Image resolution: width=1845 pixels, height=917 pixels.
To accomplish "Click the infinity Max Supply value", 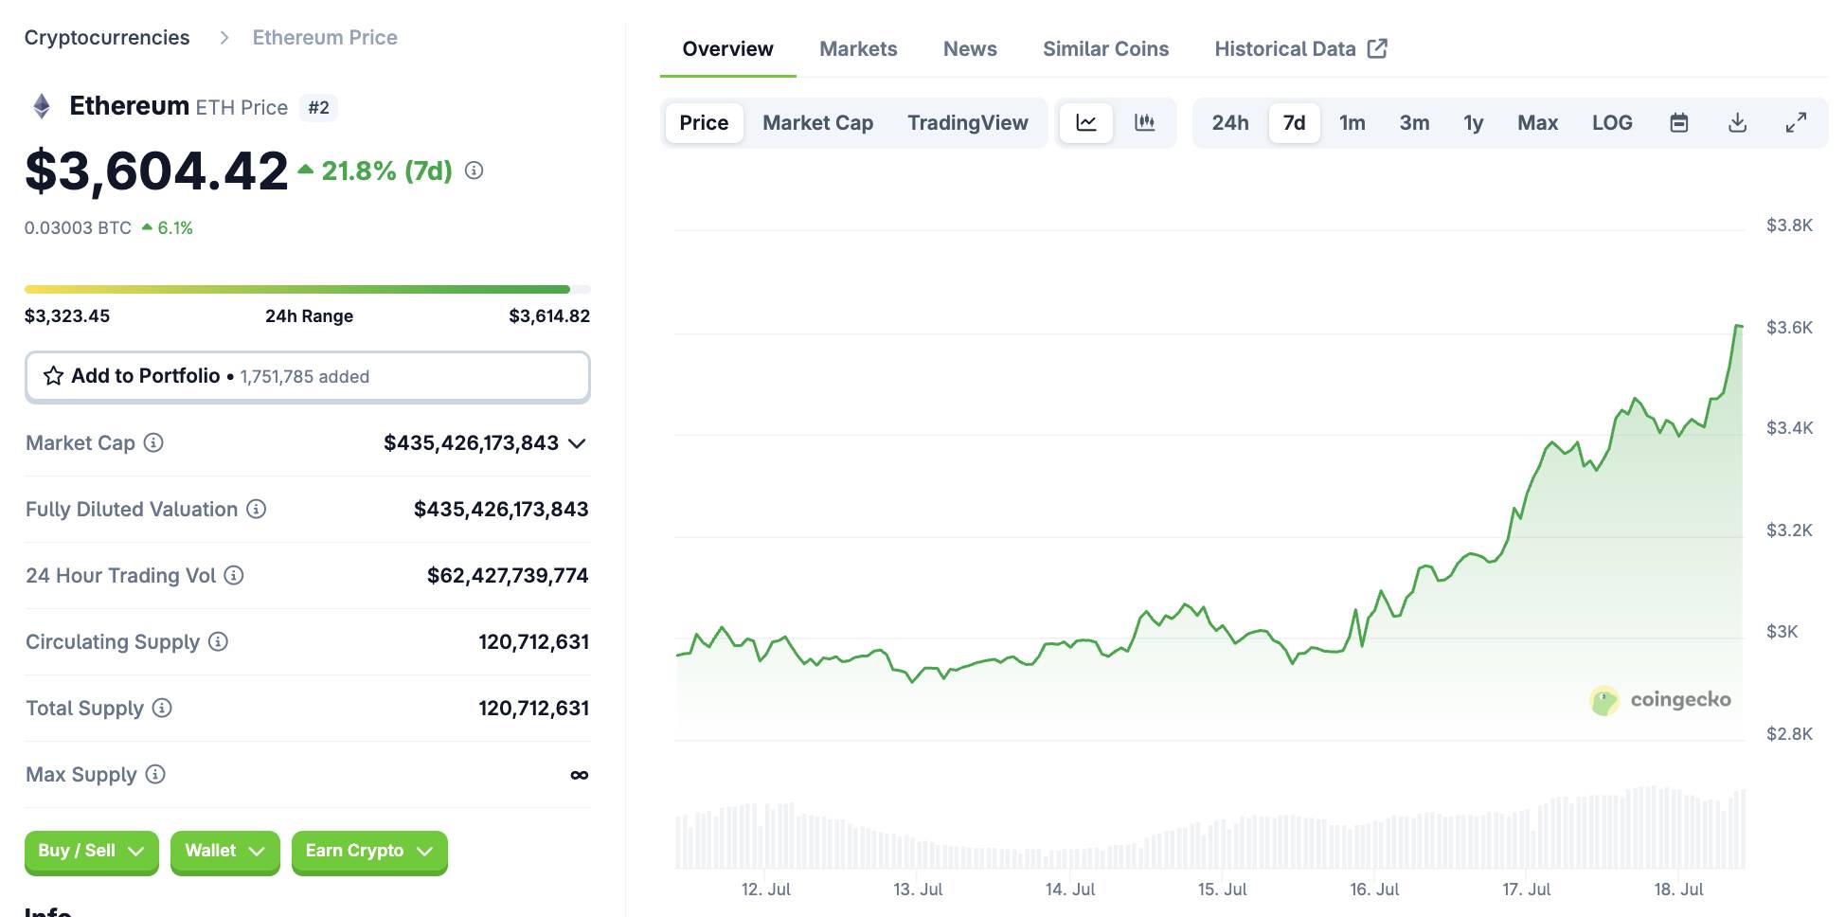I will [x=579, y=775].
